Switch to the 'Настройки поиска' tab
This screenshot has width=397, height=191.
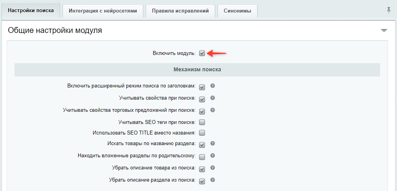pos(31,11)
